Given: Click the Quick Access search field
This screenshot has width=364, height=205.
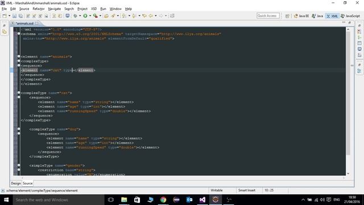Looking at the screenshot, I should (268, 16).
